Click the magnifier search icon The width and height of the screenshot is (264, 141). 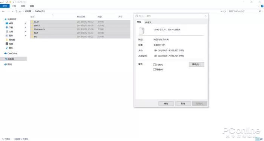pos(259,11)
